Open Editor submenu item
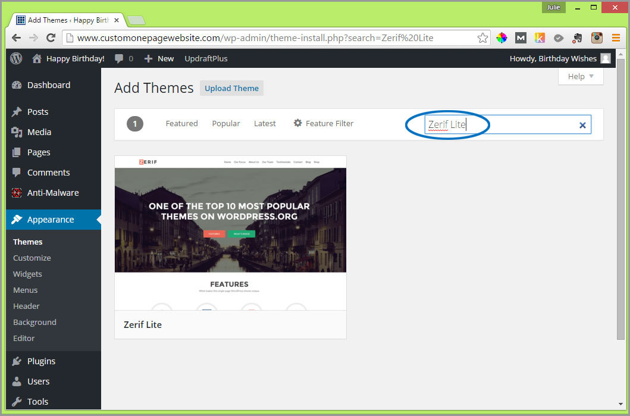Viewport: 630px width, 416px height. (x=24, y=338)
